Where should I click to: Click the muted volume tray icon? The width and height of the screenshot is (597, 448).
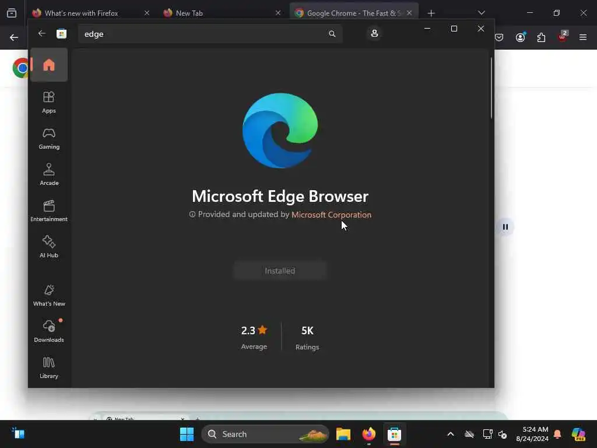(503, 434)
